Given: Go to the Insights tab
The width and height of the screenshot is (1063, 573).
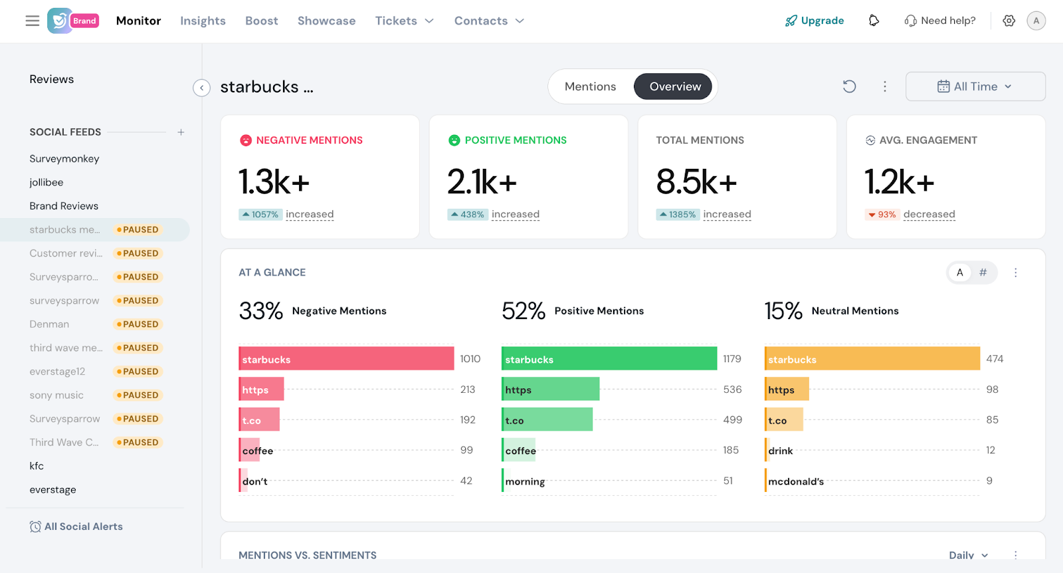Looking at the screenshot, I should click(x=203, y=21).
